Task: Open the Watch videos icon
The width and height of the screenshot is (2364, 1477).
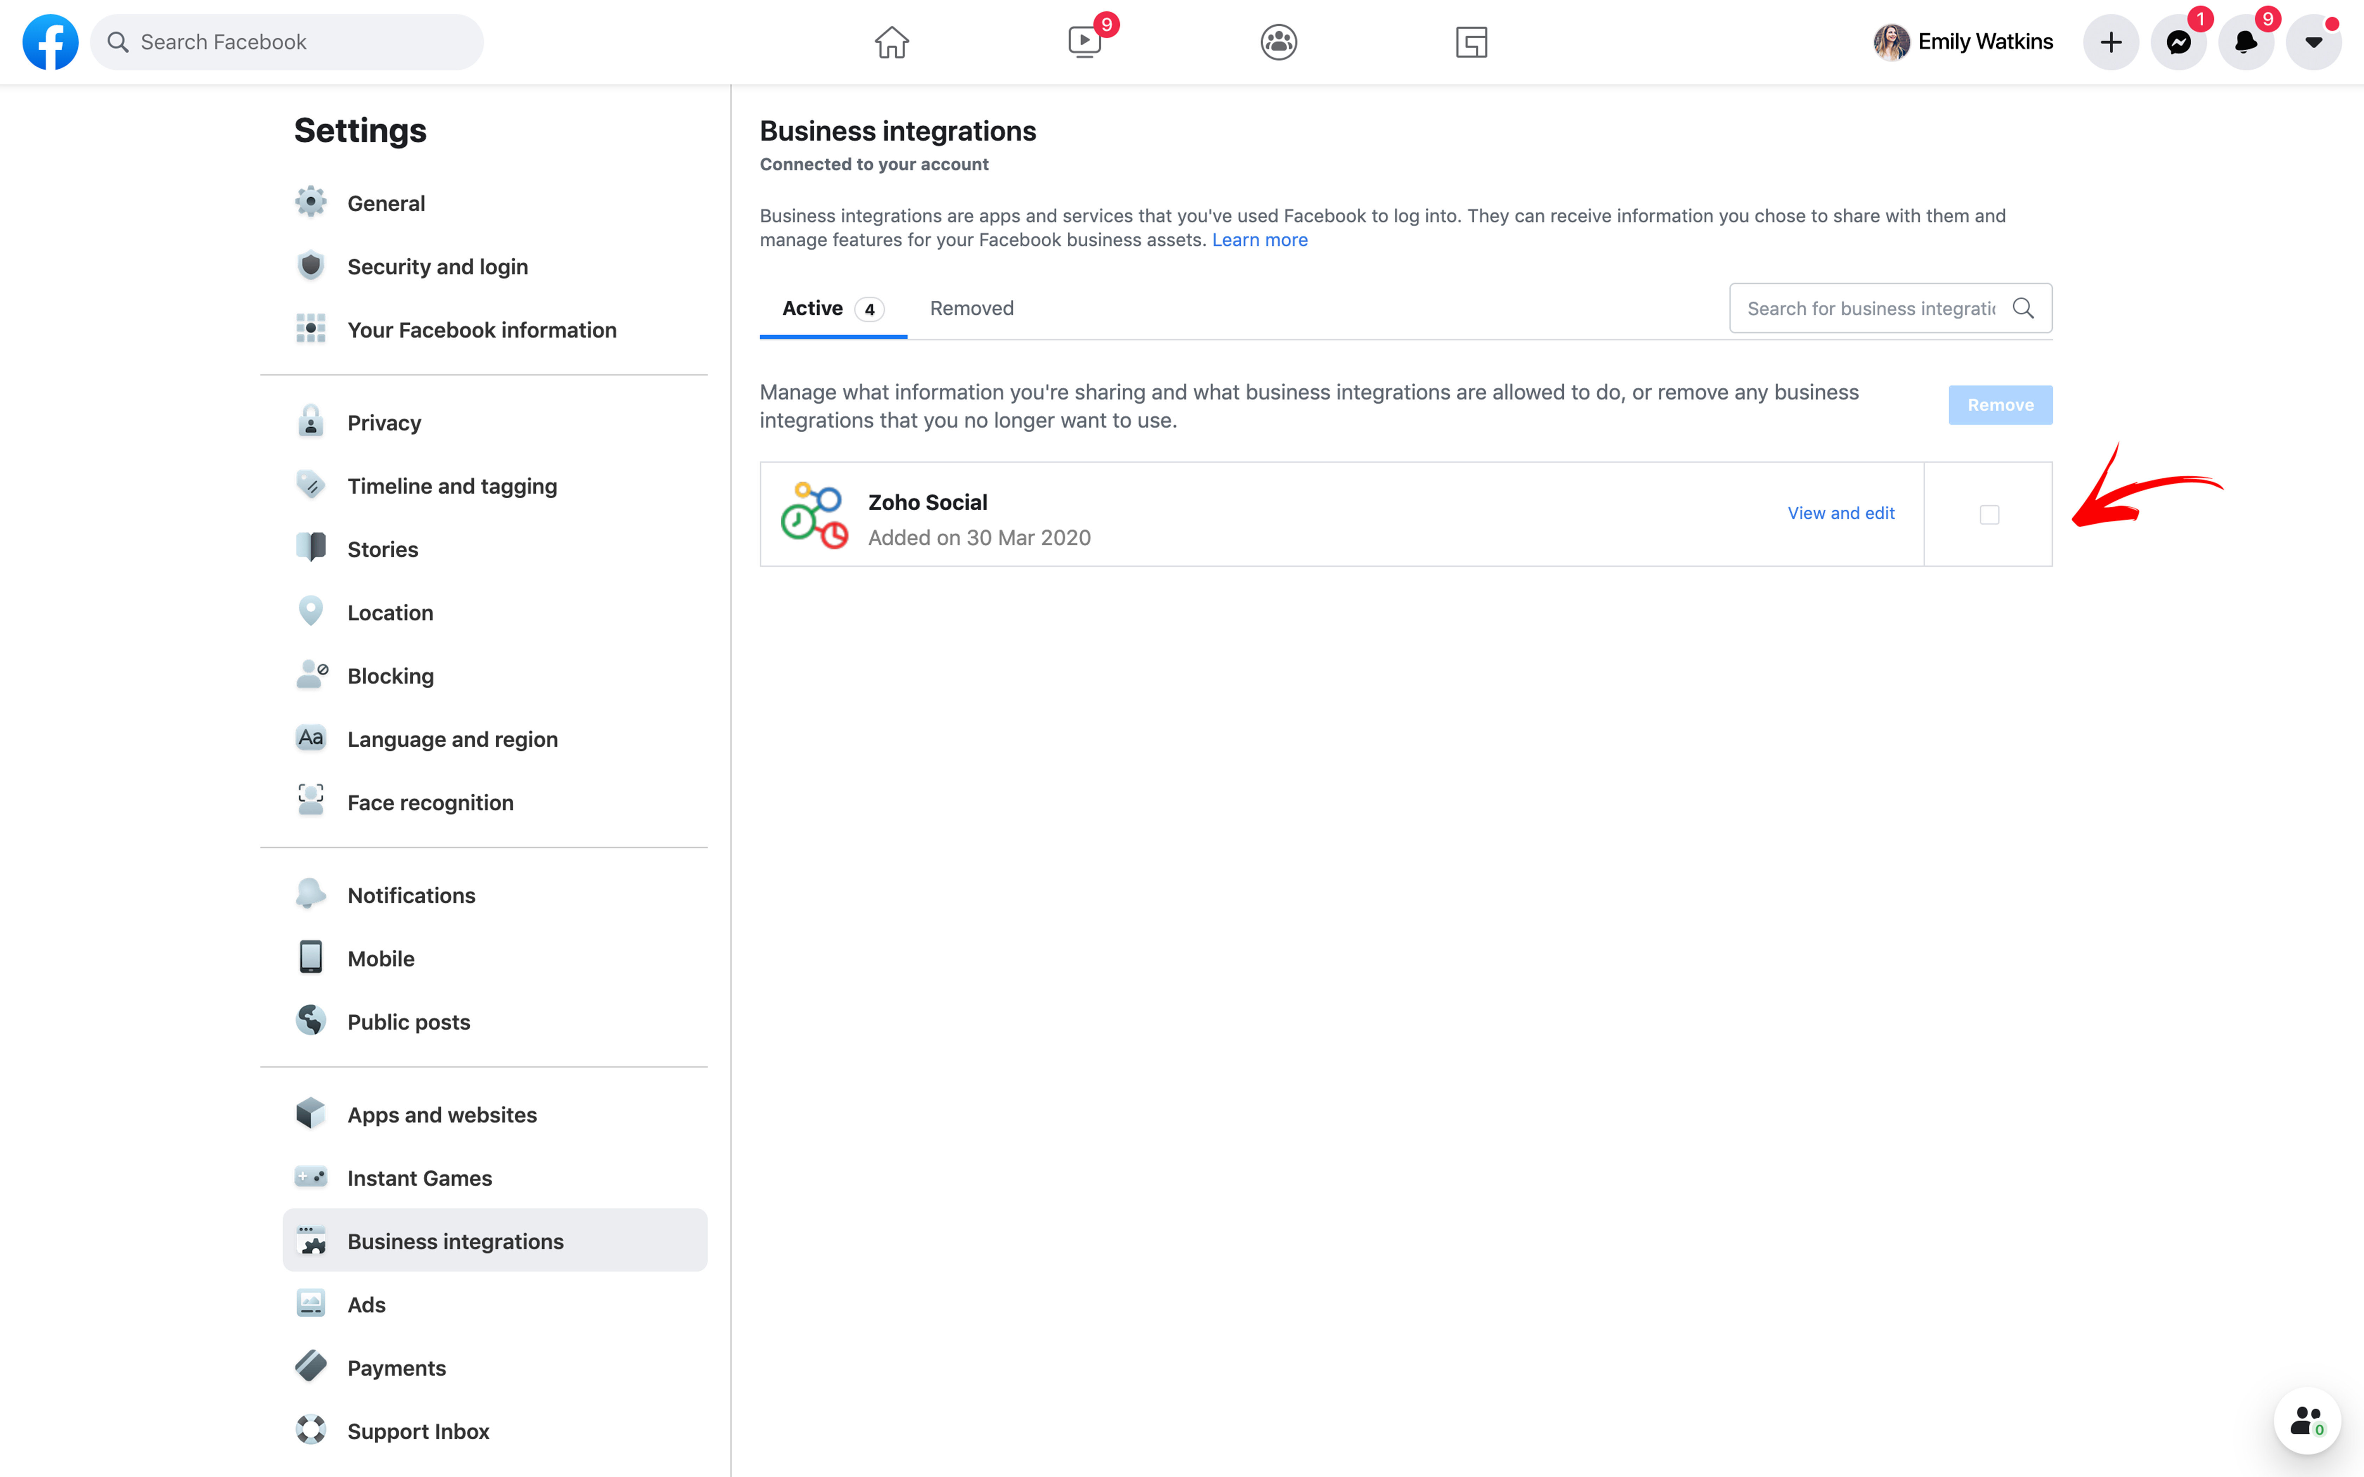Action: click(x=1084, y=42)
